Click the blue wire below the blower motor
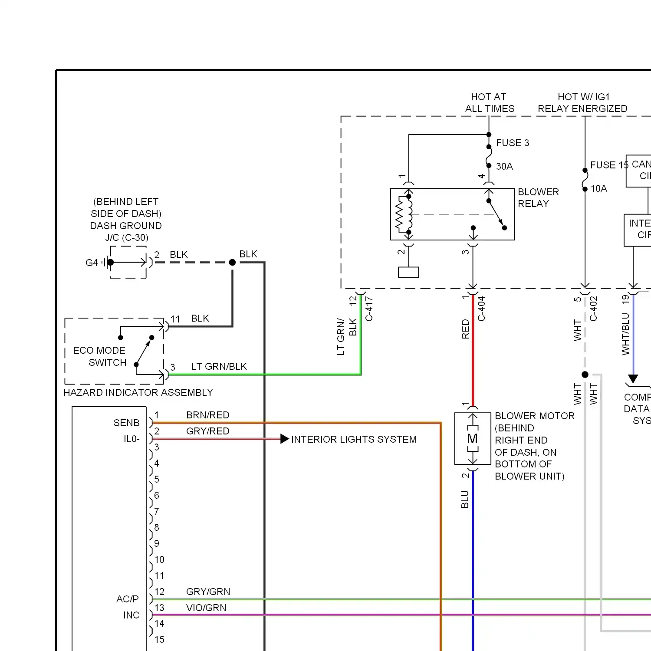This screenshot has width=651, height=651. tap(473, 561)
